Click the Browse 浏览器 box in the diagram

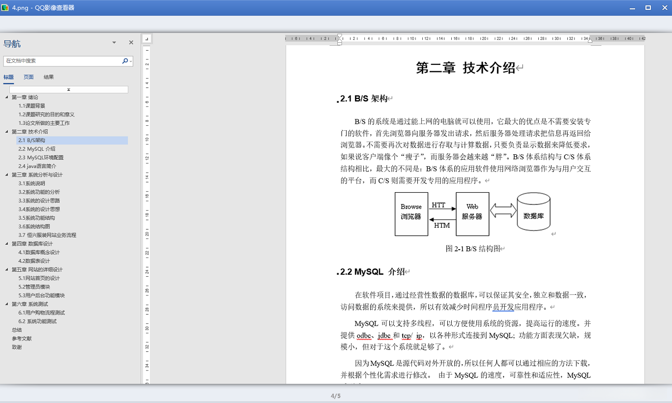click(x=411, y=214)
